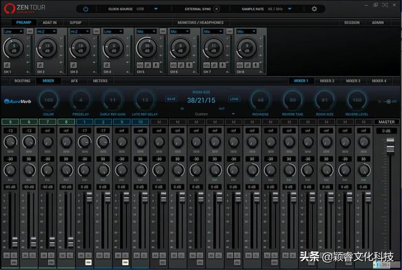Invert phase on CH 5 preamp
The width and height of the screenshot is (402, 270).
(x=148, y=65)
